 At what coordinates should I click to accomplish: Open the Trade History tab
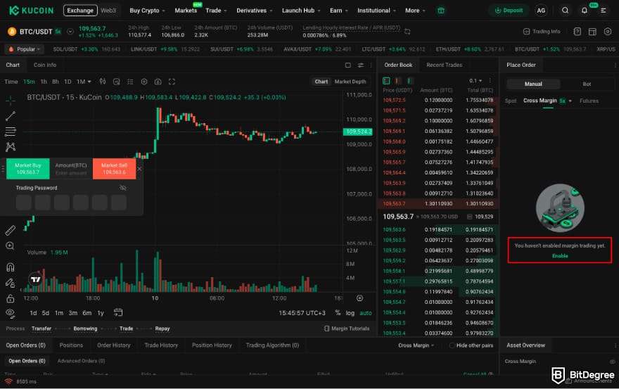coord(161,345)
